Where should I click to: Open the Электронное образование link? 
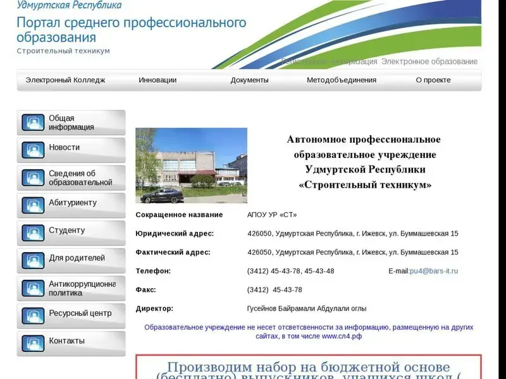pos(429,62)
